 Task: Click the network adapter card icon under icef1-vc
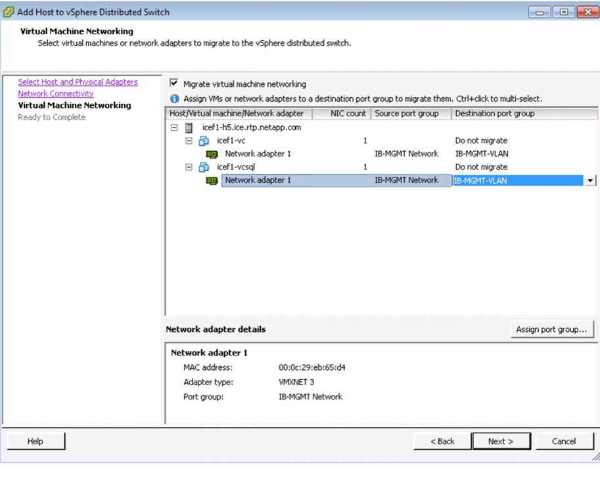pos(212,154)
